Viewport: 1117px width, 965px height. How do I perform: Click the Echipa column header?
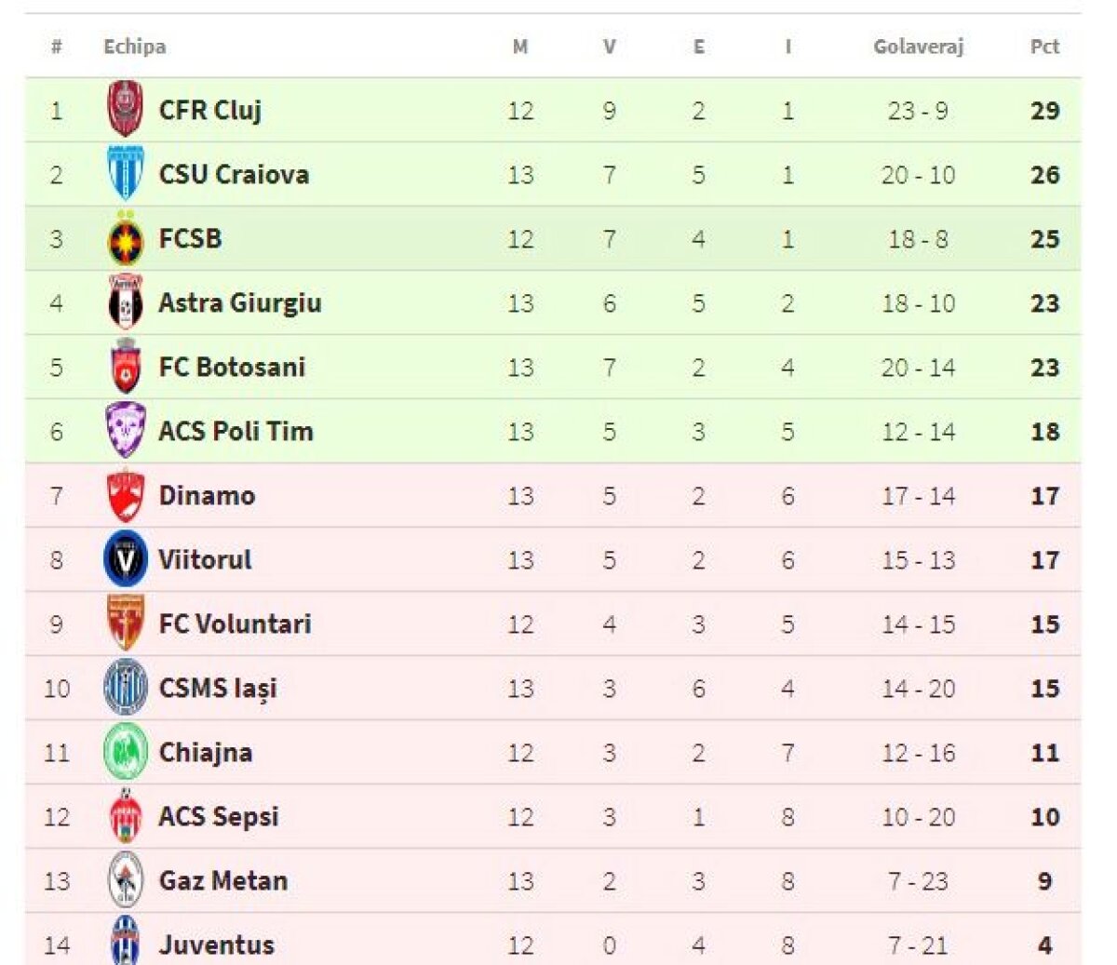(x=135, y=47)
